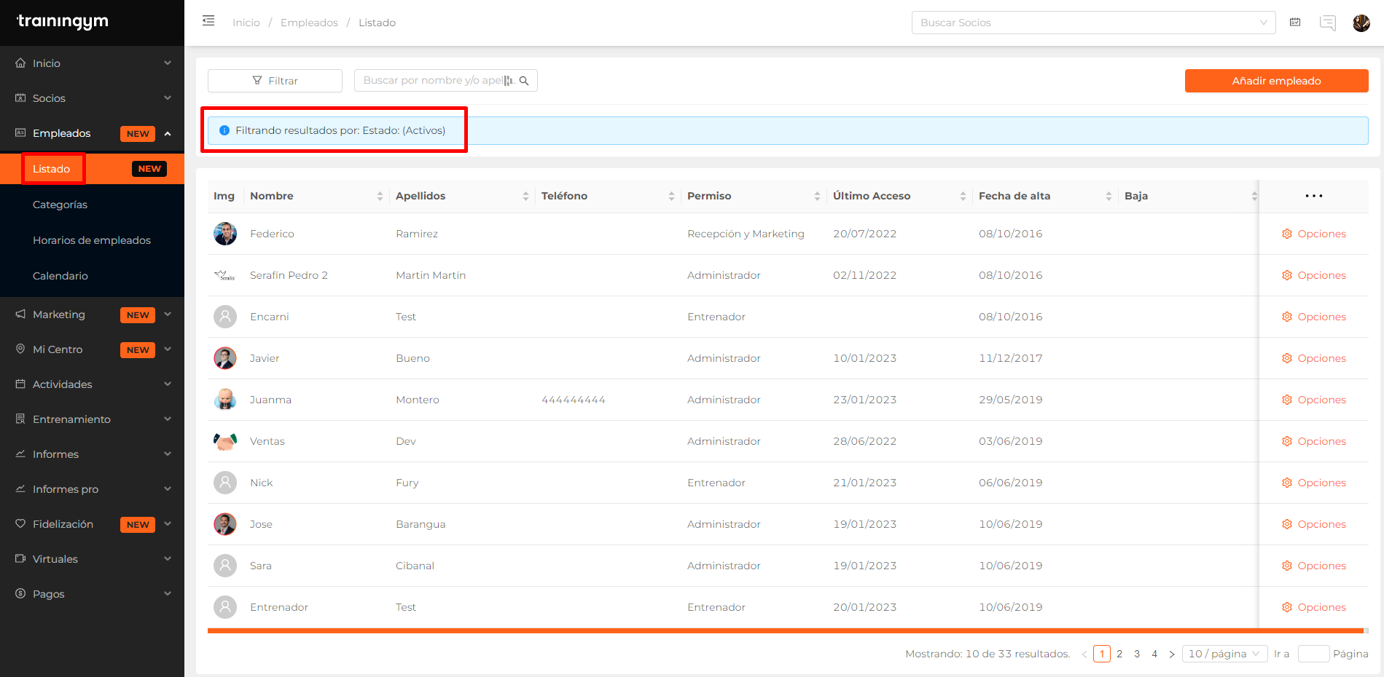Sort by Teléfono column arrows
Screen dimensions: 1384x677
[x=671, y=196]
